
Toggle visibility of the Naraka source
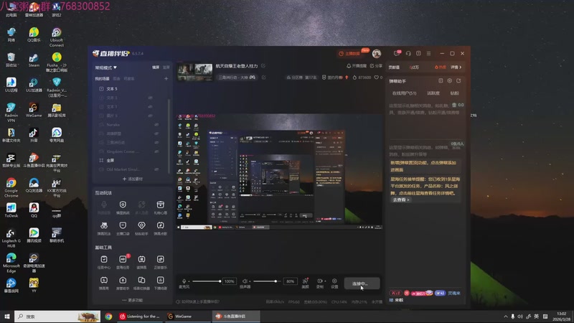[x=156, y=124]
